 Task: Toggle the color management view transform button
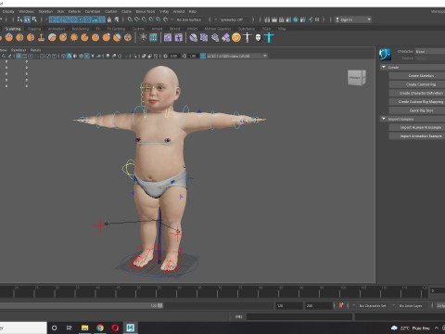click(x=203, y=56)
